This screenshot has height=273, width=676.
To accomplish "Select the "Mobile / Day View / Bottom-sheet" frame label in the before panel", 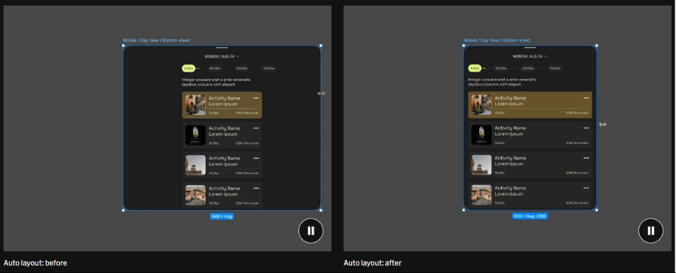I will (156, 41).
